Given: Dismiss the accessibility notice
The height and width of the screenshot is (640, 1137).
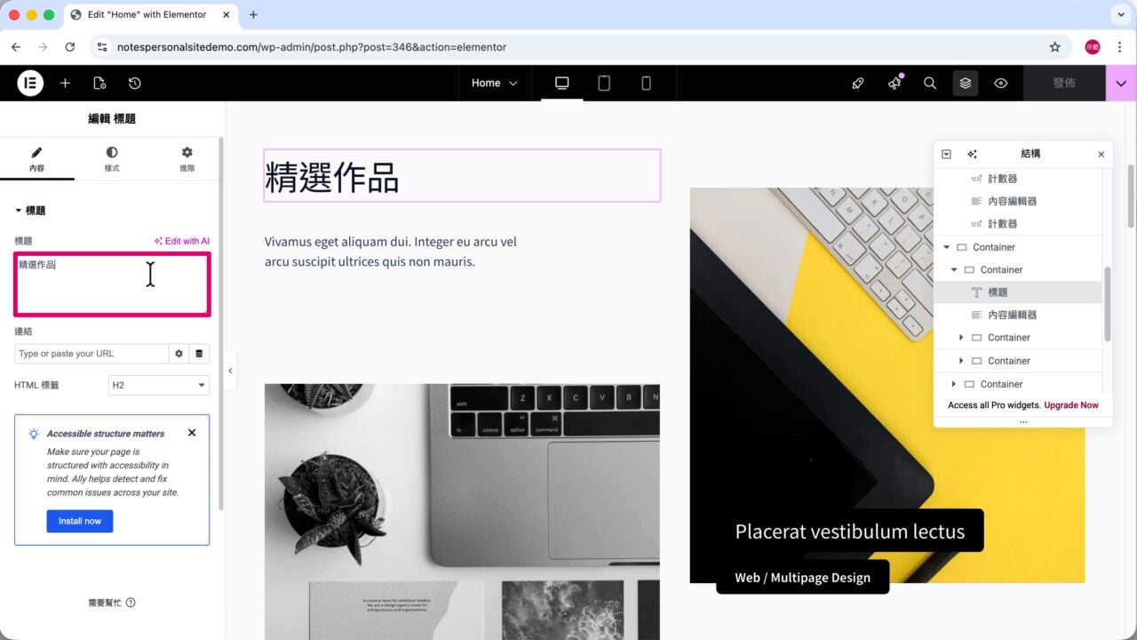Looking at the screenshot, I should pyautogui.click(x=192, y=433).
